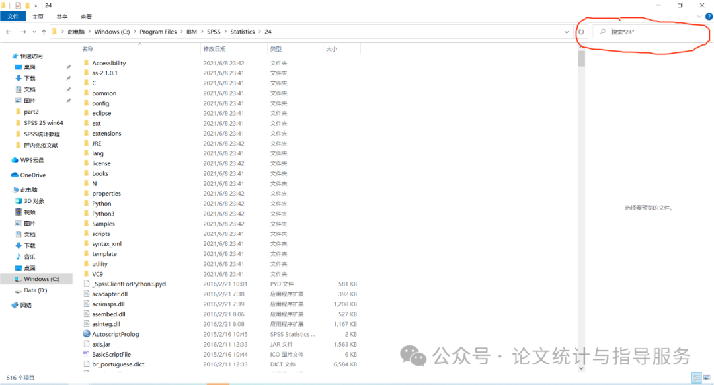Open the 查看 ribbon tab
Image resolution: width=714 pixels, height=385 pixels.
click(x=86, y=17)
